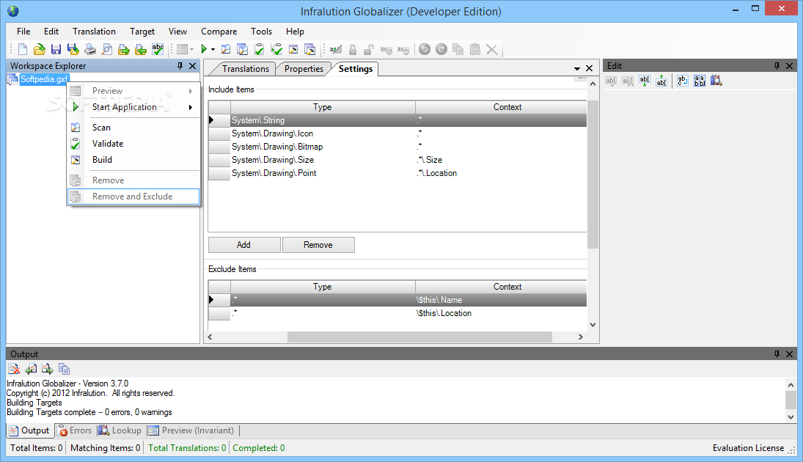Click the Undo circular arrow toolbar icon
This screenshot has height=462, width=803.
pos(425,49)
